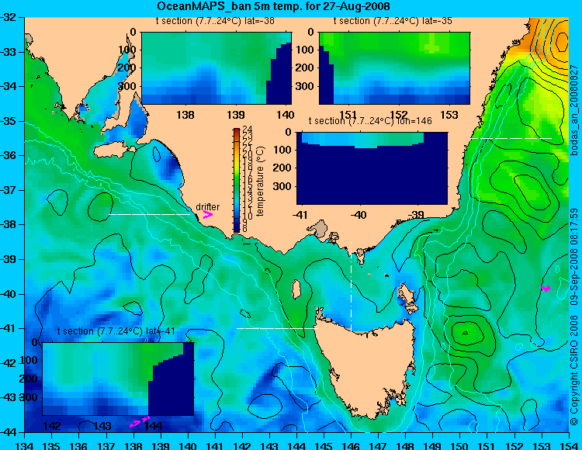Click the '146' longitude label on the bottom axis
Image resolution: width=582 pixels, height=450 pixels.
pos(351,445)
